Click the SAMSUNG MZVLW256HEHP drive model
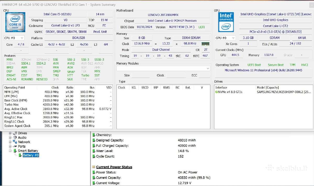The height and width of the screenshot is (186, 314). [284, 92]
